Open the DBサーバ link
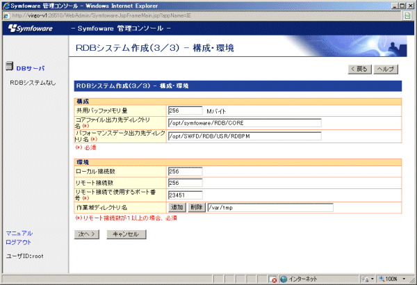 point(31,68)
